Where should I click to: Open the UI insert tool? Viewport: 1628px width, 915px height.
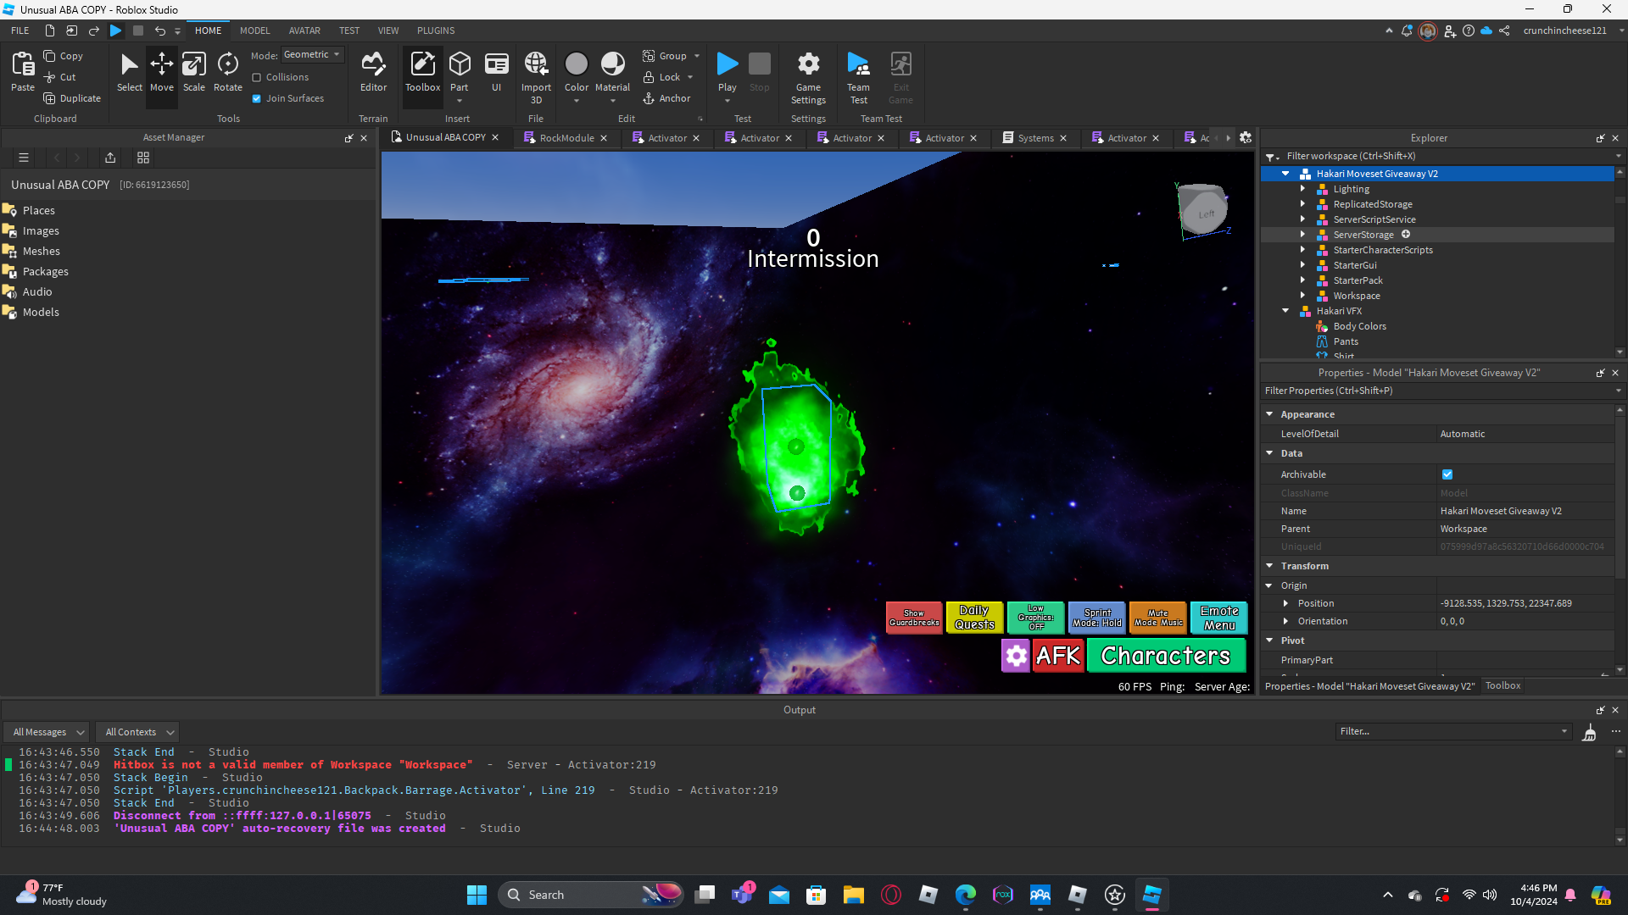(x=496, y=72)
